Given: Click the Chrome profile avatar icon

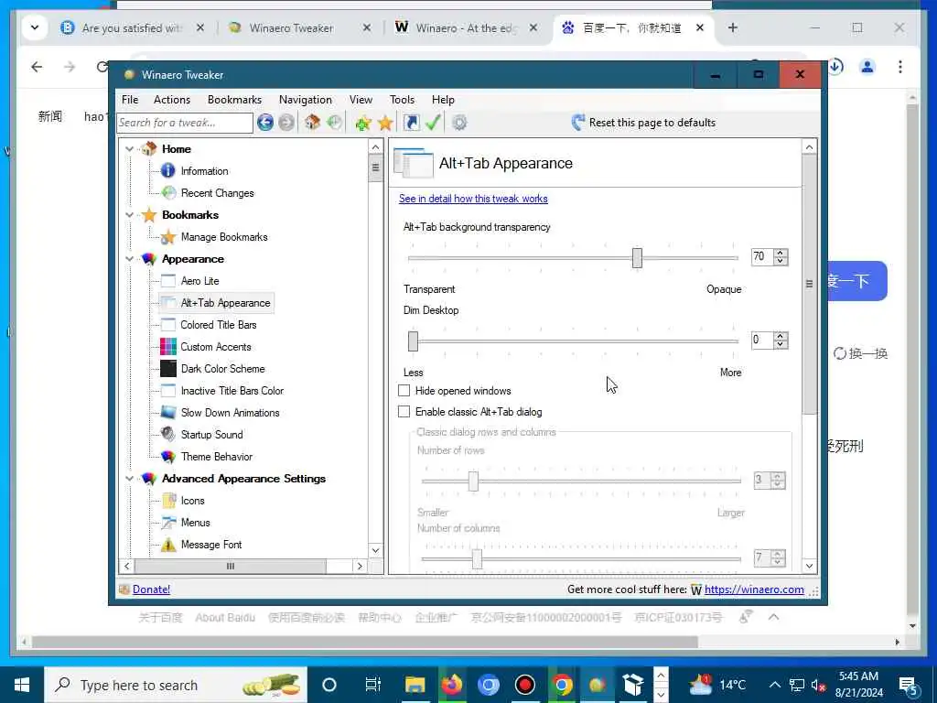Looking at the screenshot, I should [x=867, y=66].
